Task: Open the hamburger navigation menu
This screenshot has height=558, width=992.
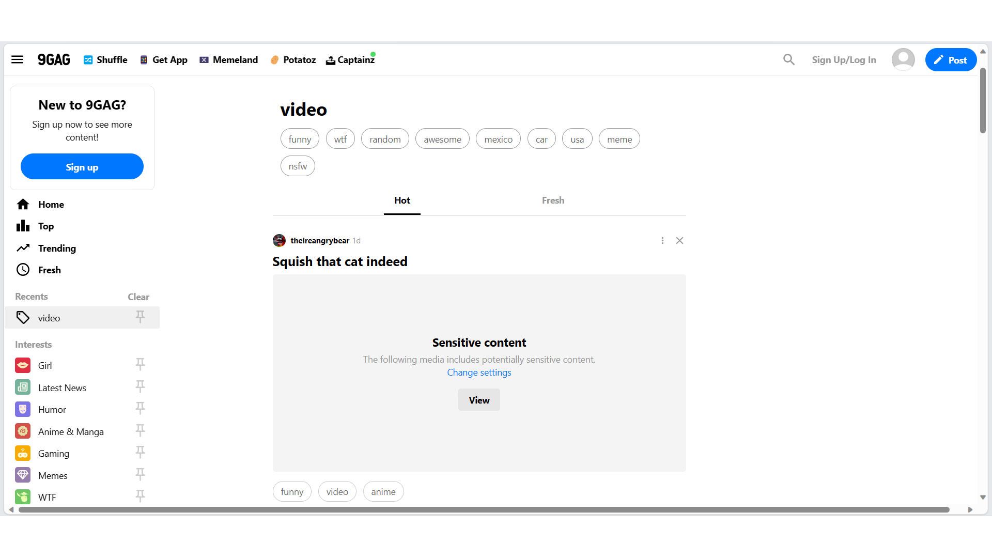Action: coord(17,59)
